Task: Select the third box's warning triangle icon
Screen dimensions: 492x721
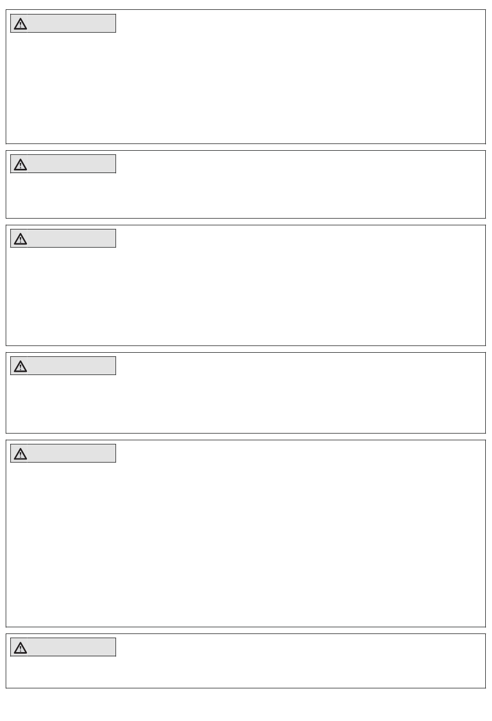Action: [20, 239]
